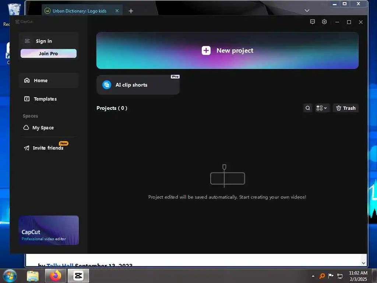Open a new tab in the browser
The height and width of the screenshot is (283, 377).
[131, 11]
